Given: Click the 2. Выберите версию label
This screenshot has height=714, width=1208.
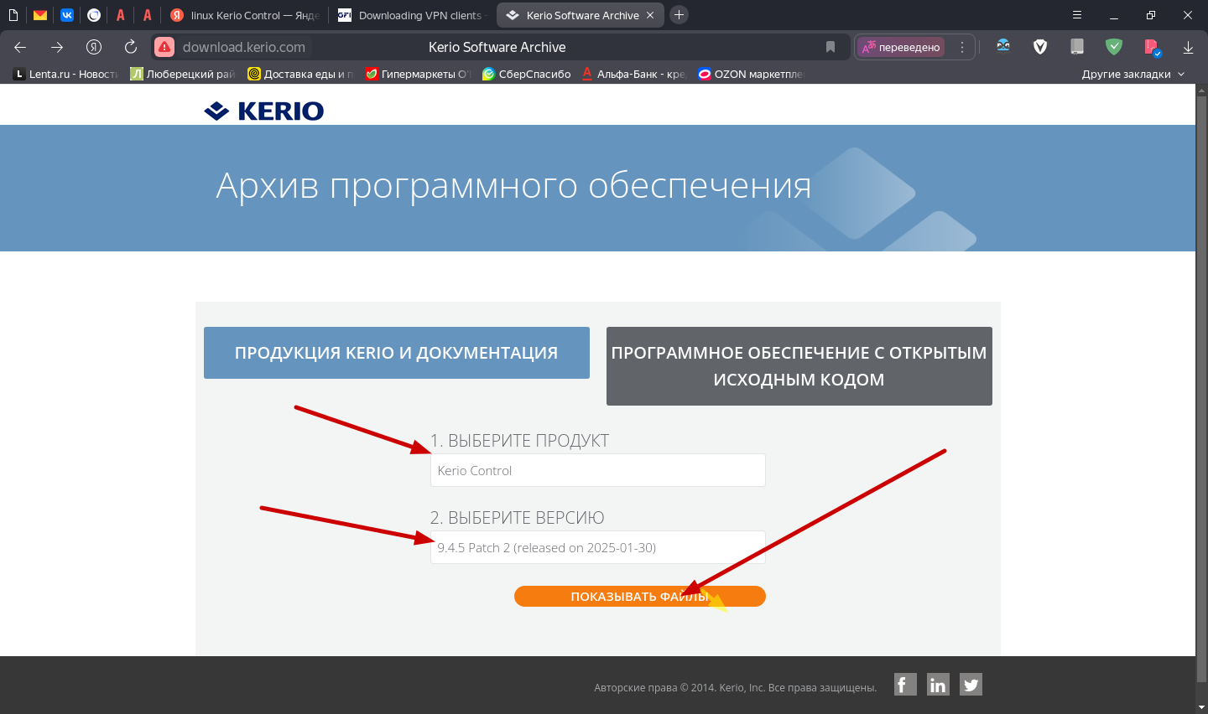Looking at the screenshot, I should point(517,518).
